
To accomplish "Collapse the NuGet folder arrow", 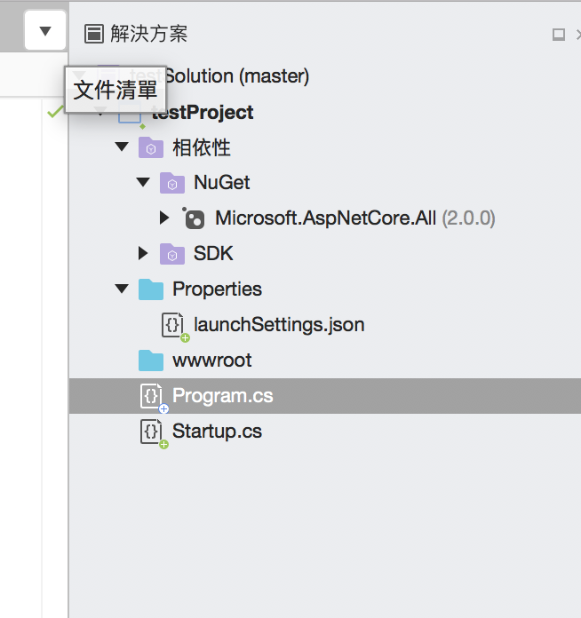I will [143, 182].
